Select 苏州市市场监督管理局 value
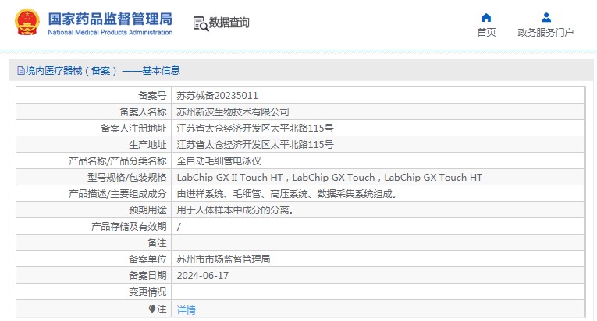Image resolution: width=597 pixels, height=321 pixels. coord(223,259)
